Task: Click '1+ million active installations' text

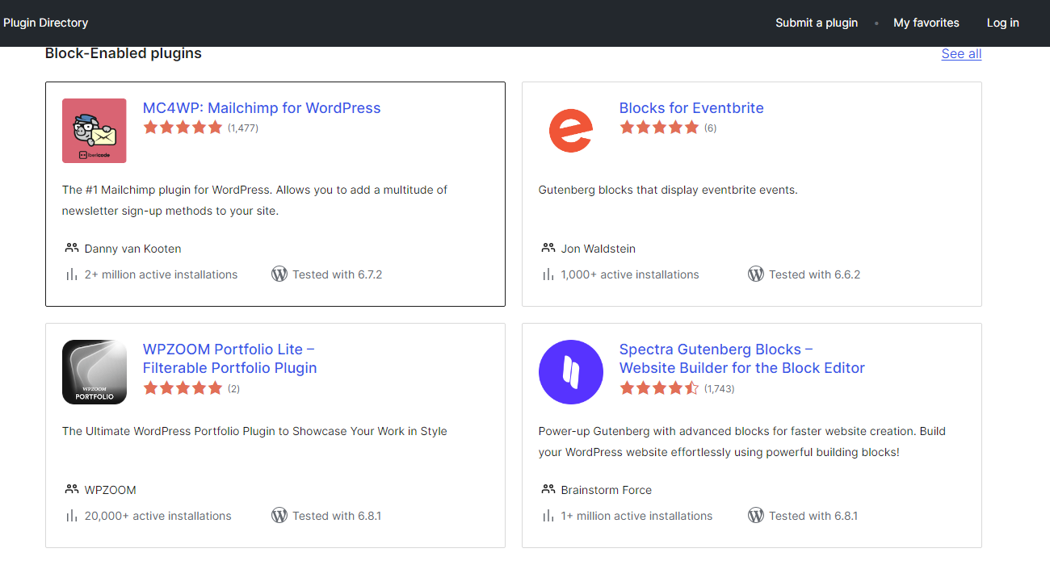Action: tap(637, 516)
